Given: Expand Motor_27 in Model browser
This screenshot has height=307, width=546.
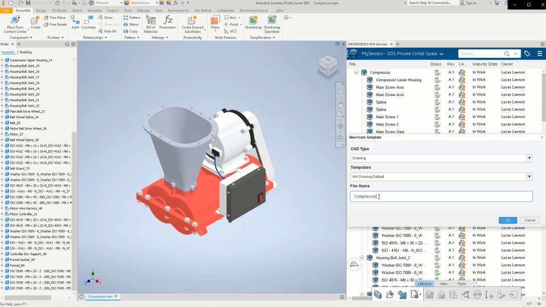Looking at the screenshot, I should pos(2,134).
